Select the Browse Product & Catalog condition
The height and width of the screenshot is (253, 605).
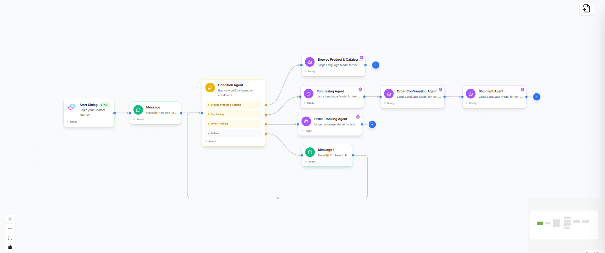[x=233, y=105]
